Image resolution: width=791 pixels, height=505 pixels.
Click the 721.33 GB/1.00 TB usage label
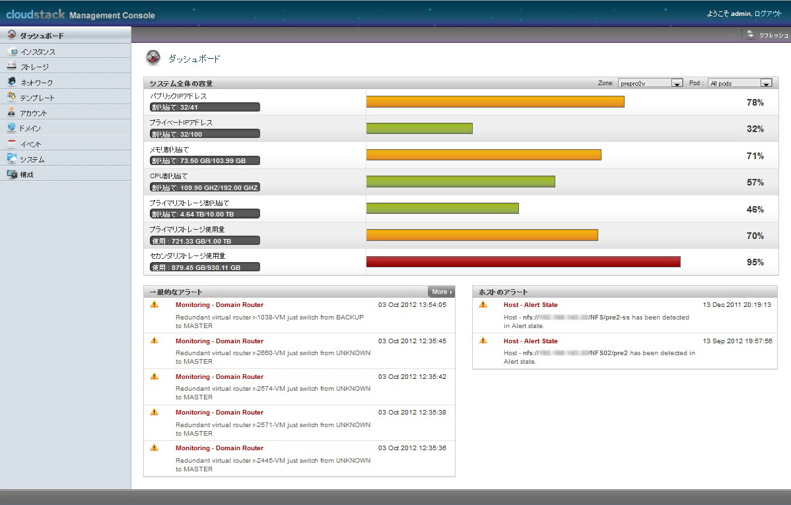tap(205, 241)
